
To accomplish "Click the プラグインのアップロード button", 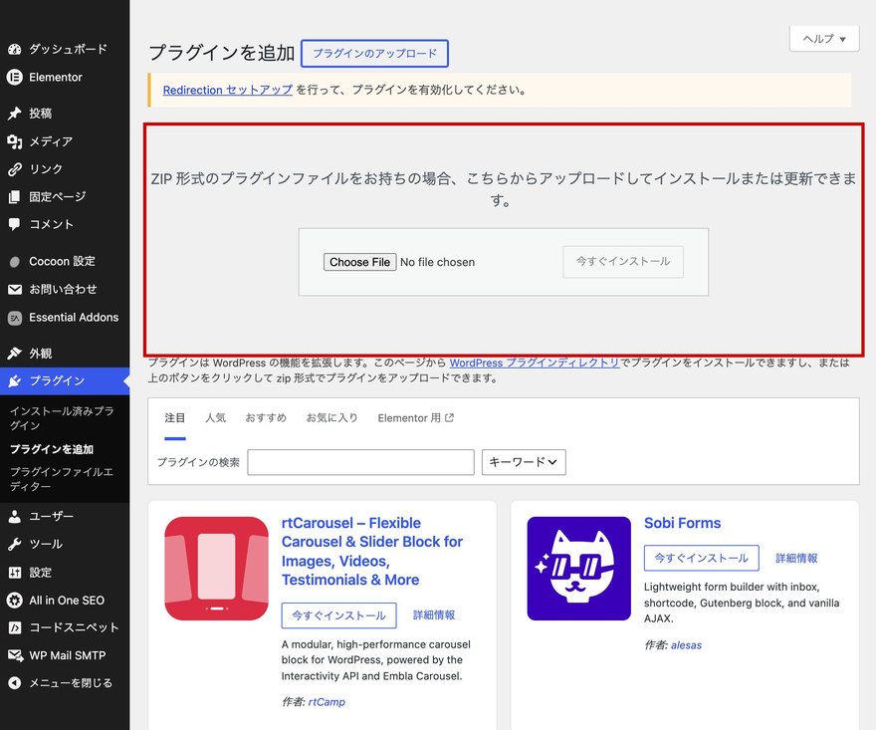I will (374, 54).
